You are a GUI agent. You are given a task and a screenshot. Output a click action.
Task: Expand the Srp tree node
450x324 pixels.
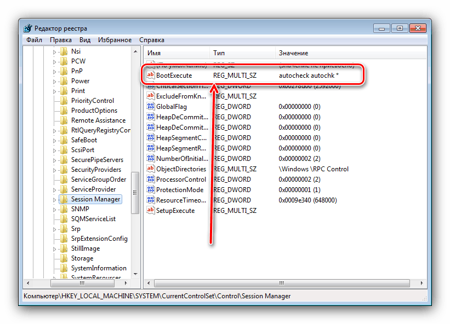pos(54,229)
